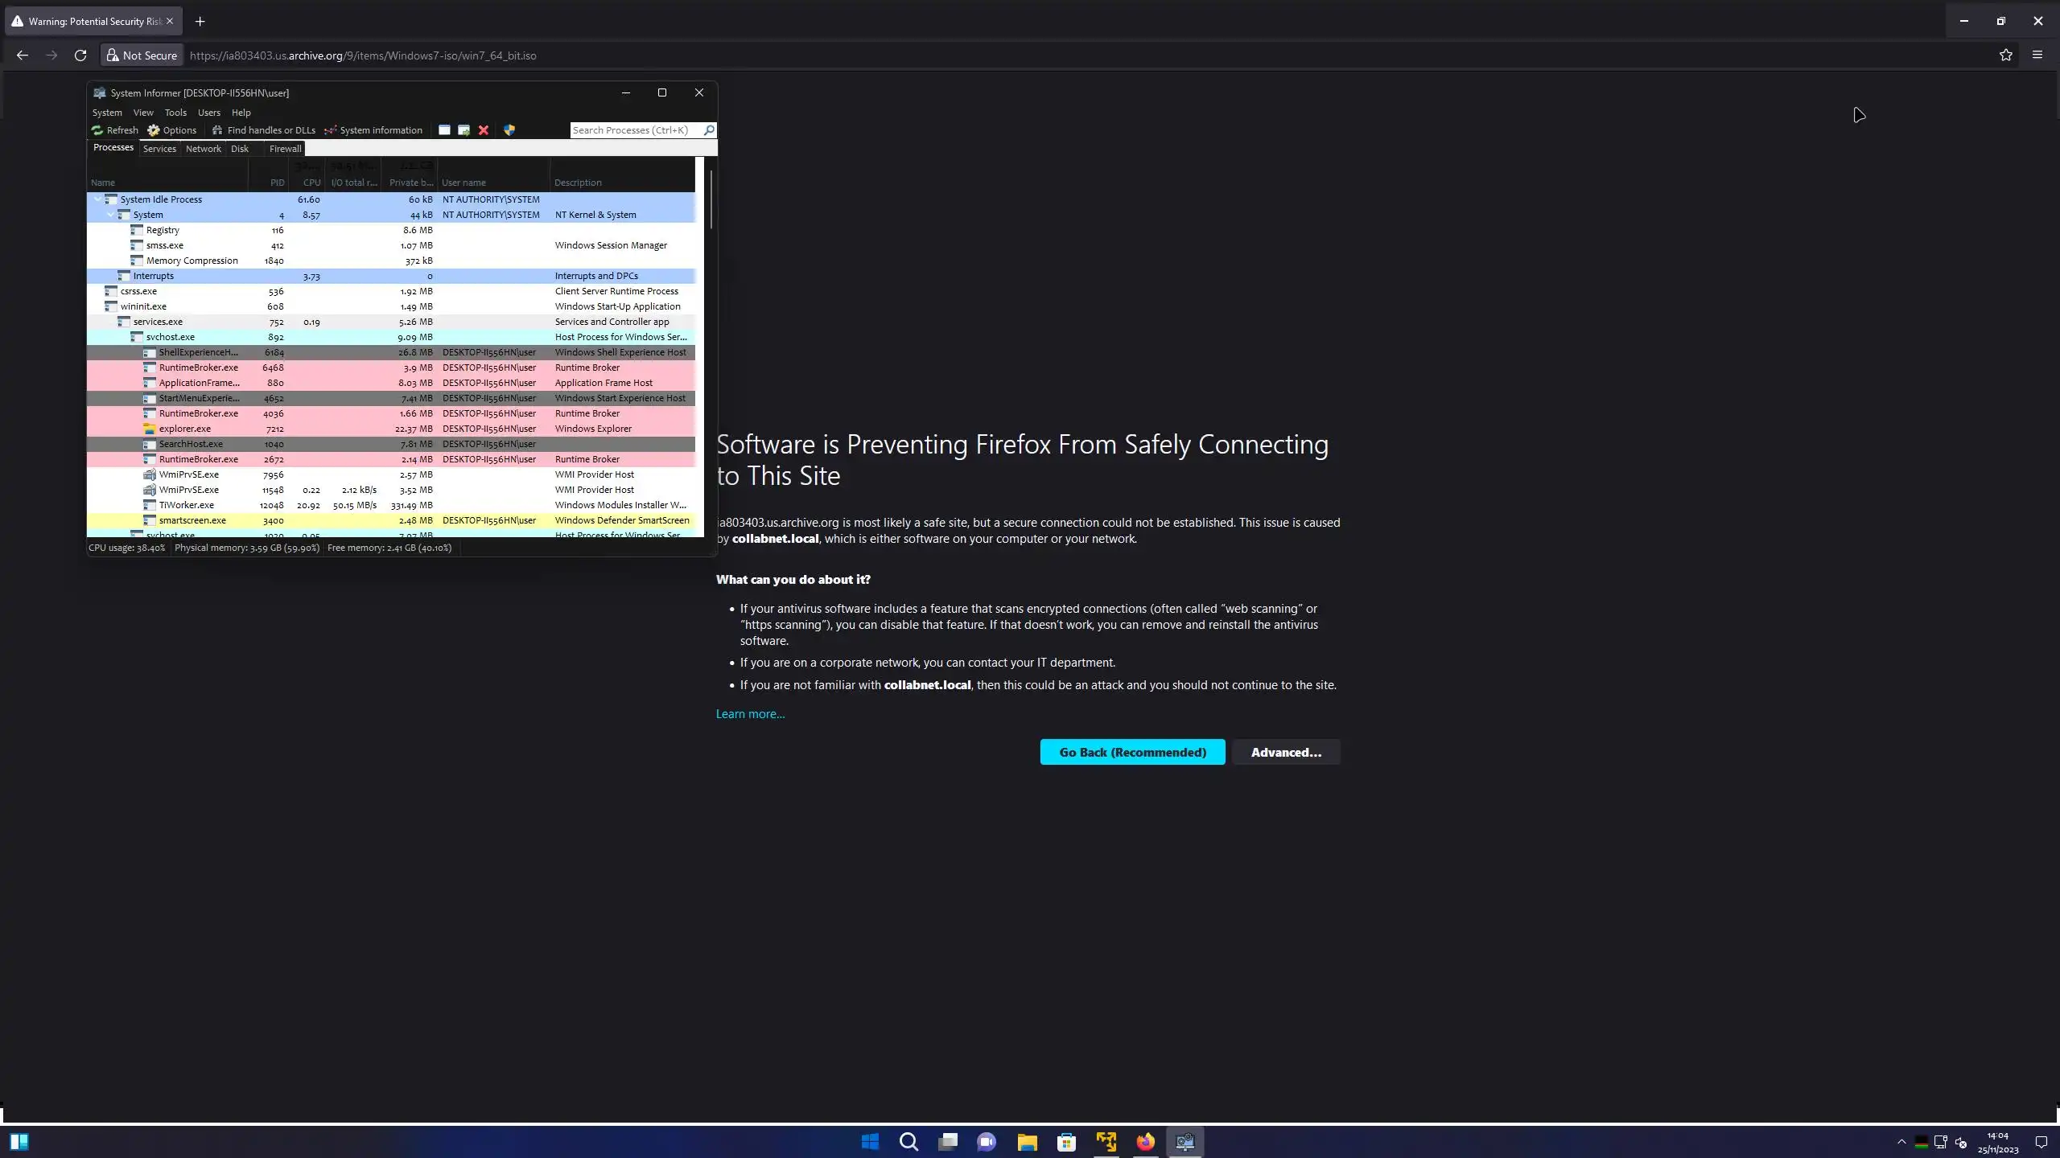Collapse the System process tree node
Screen dimensions: 2060x1158
coord(111,215)
